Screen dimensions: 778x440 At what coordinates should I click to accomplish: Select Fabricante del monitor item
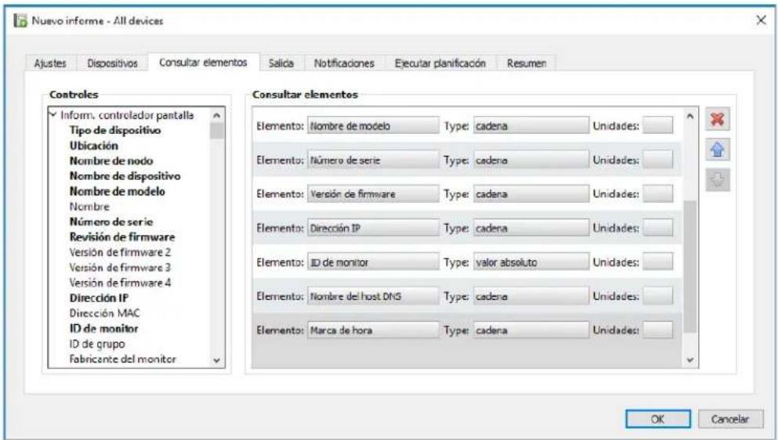[x=122, y=359]
